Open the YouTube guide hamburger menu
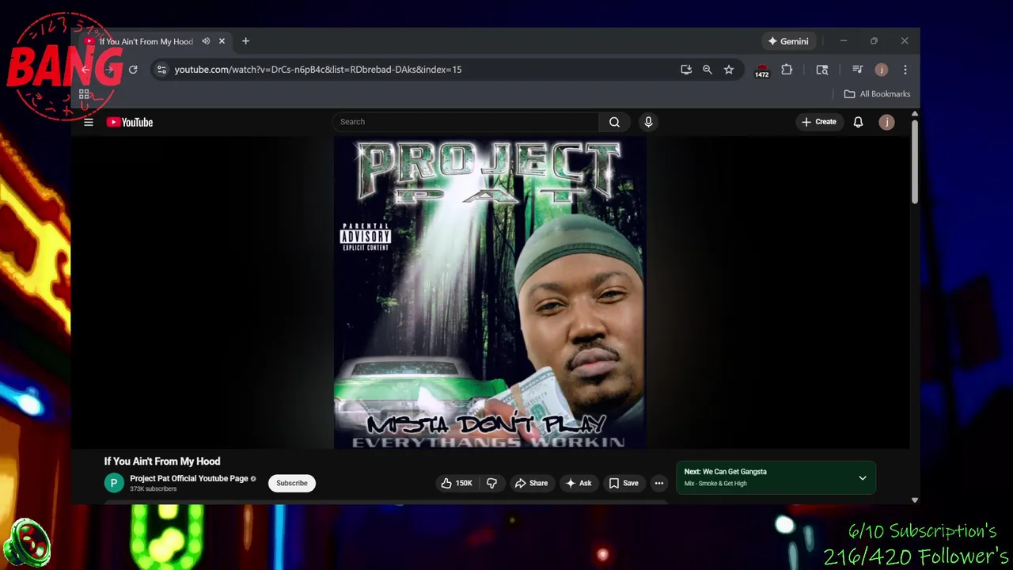 coord(89,122)
